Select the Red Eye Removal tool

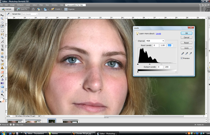pyautogui.click(x=2, y=60)
